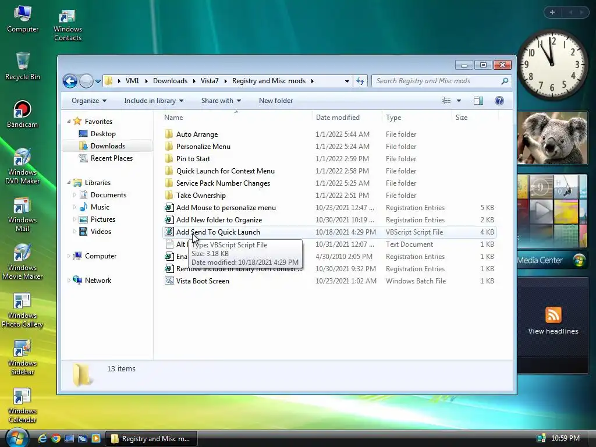Image resolution: width=596 pixels, height=447 pixels.
Task: Launch media player from quick launch
Action: [x=96, y=439]
